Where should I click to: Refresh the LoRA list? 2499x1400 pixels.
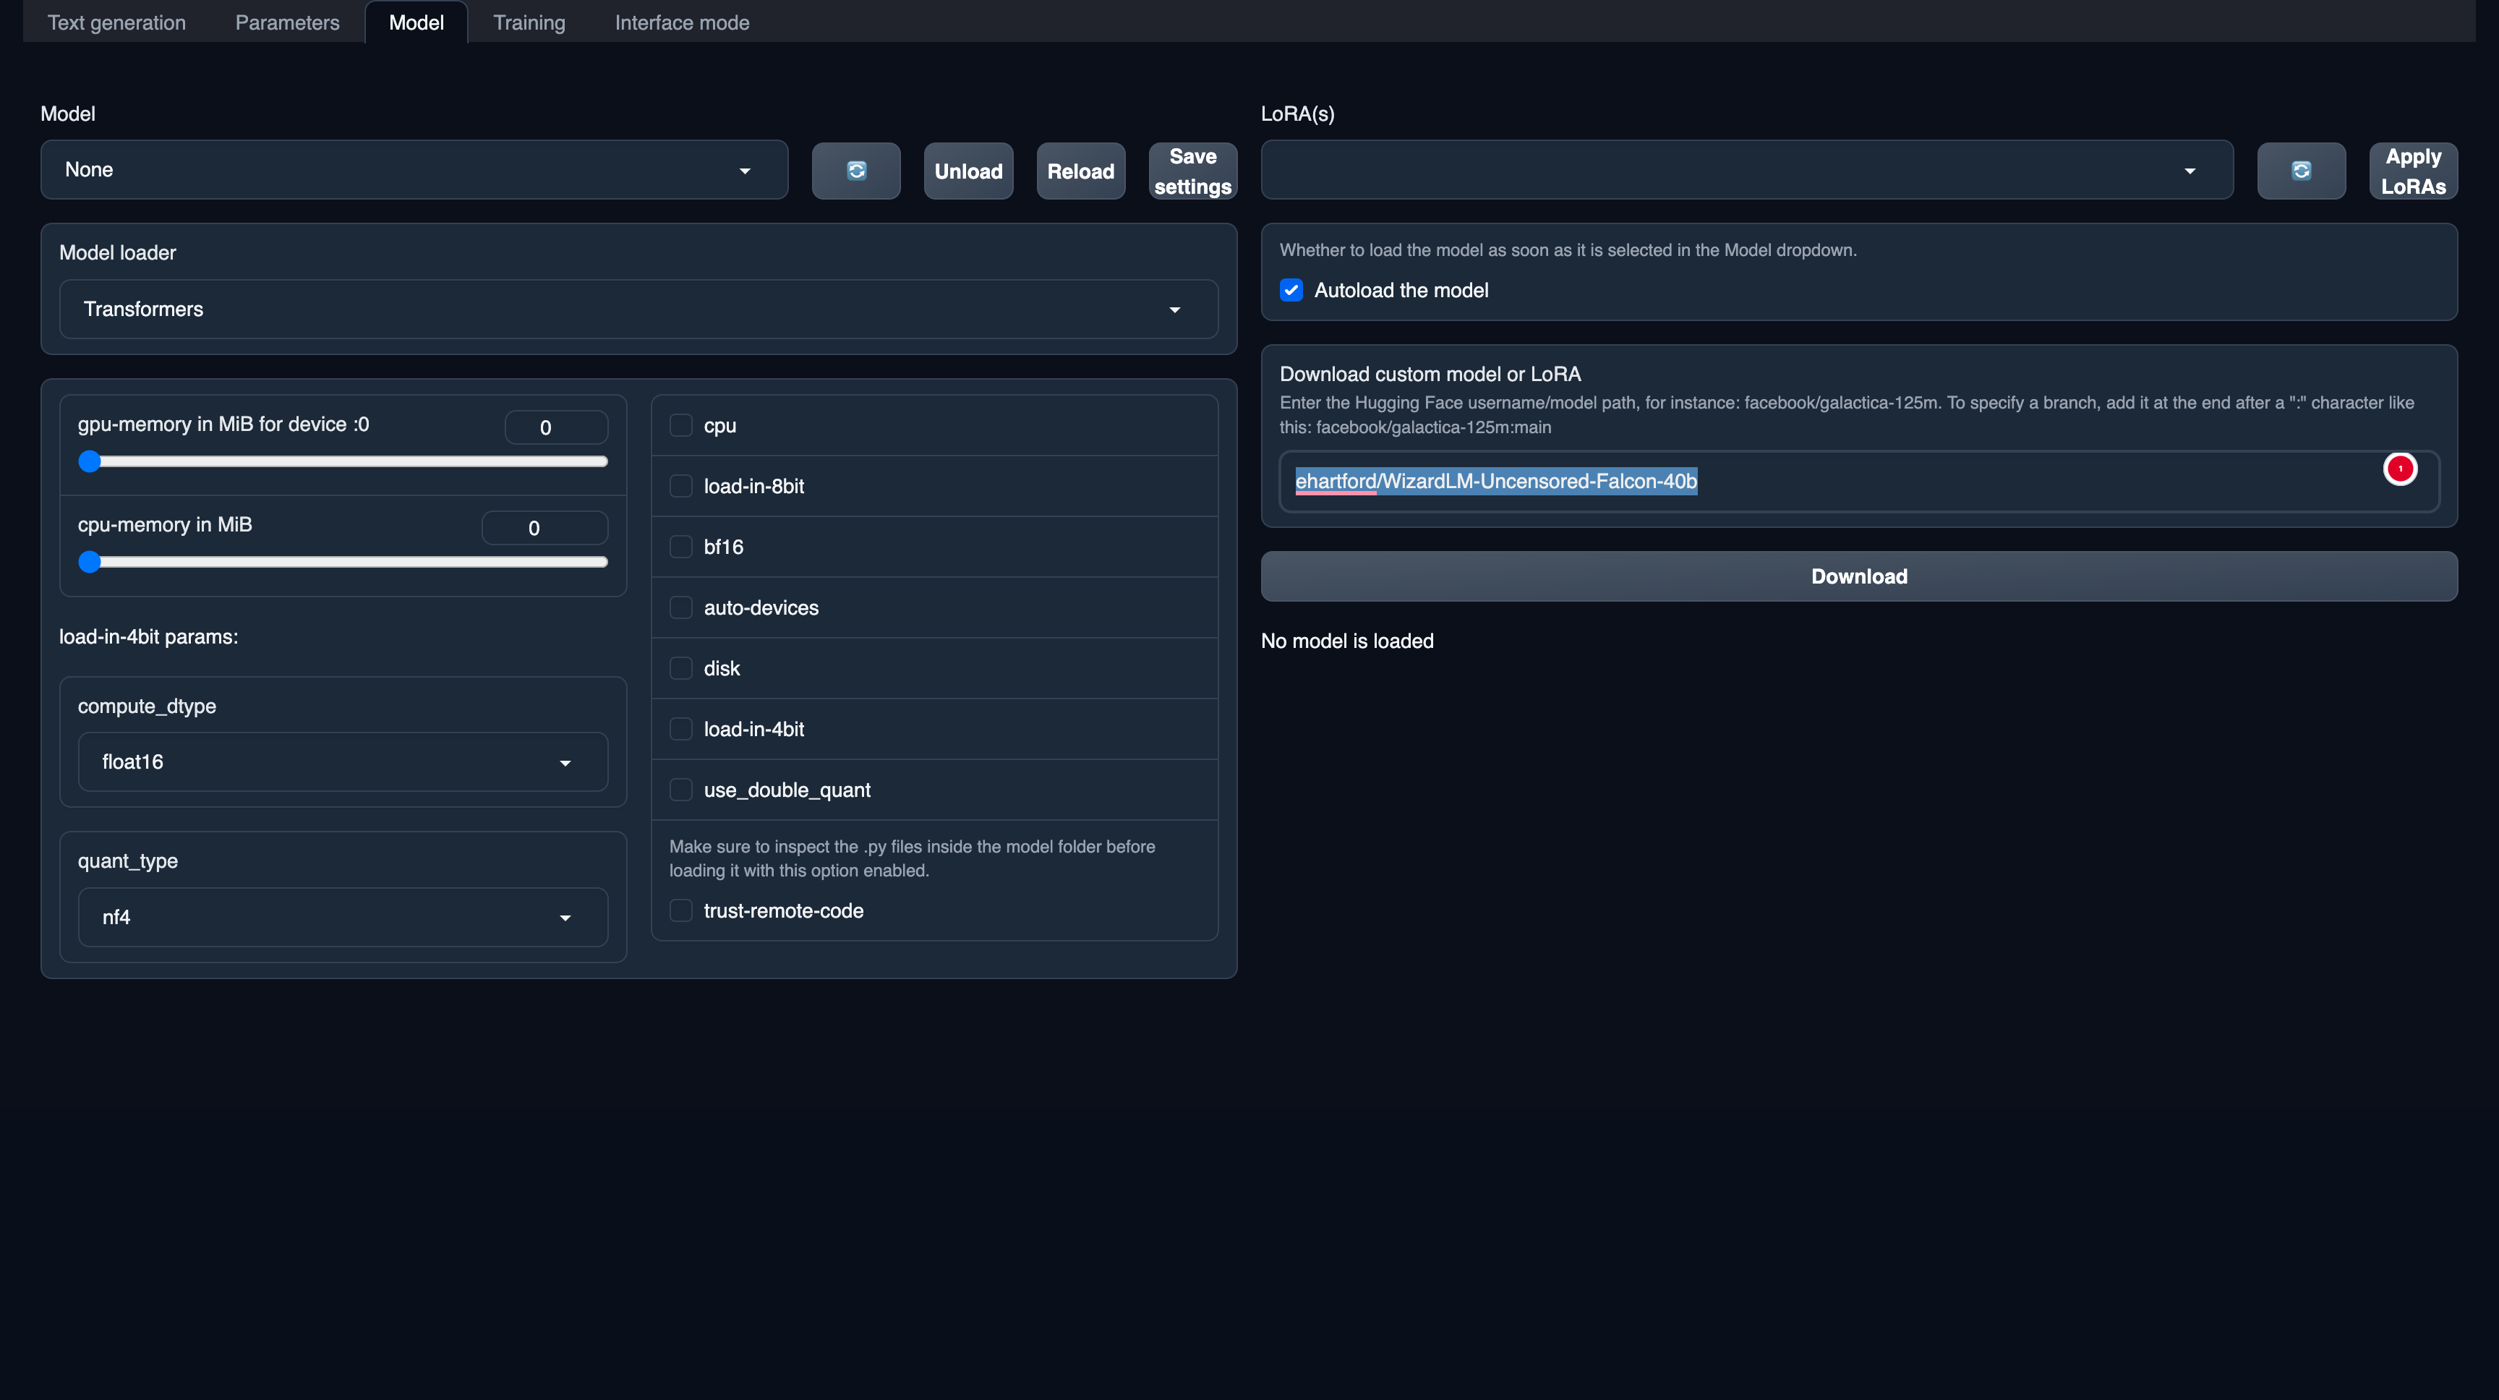coord(2301,171)
